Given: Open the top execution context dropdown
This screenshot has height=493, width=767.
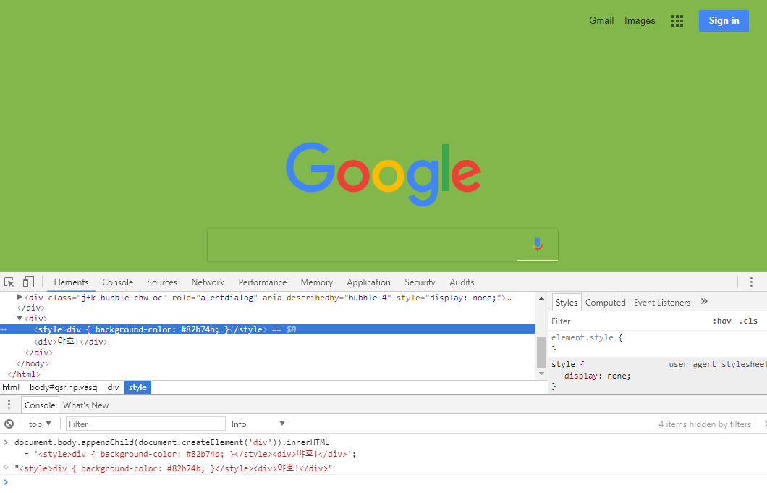Looking at the screenshot, I should [40, 424].
